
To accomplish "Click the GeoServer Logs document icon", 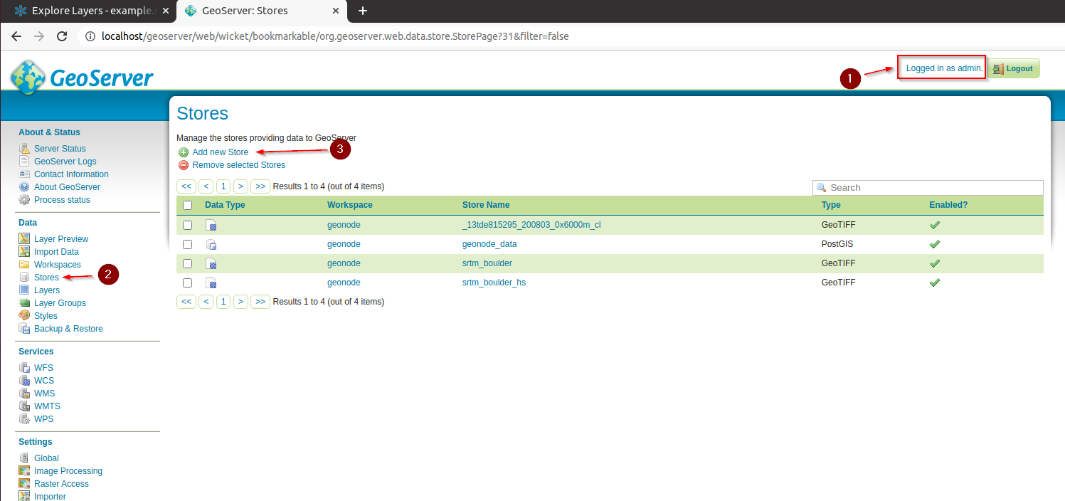I will (24, 162).
